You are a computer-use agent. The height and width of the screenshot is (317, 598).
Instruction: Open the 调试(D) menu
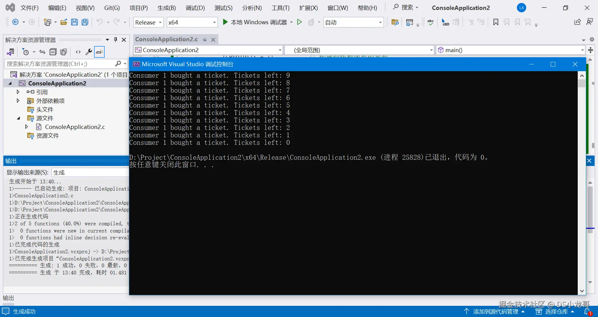[195, 8]
